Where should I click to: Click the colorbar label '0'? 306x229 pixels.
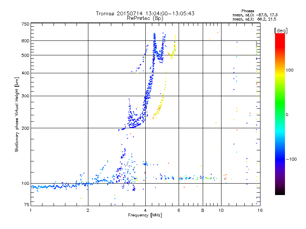click(287, 115)
